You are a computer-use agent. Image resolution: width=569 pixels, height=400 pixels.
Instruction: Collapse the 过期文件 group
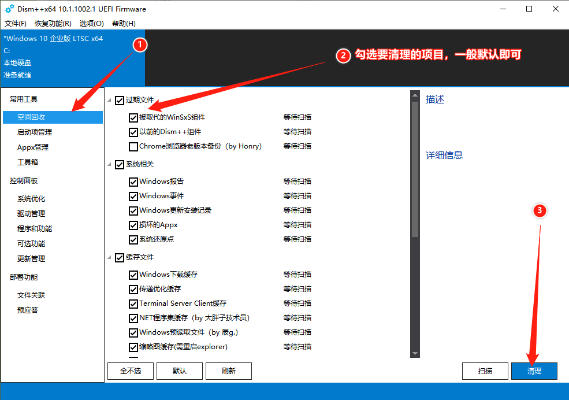point(109,100)
